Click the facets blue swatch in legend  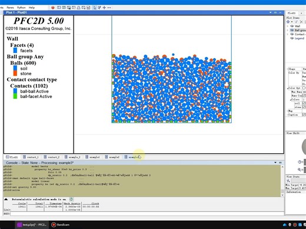15,50
